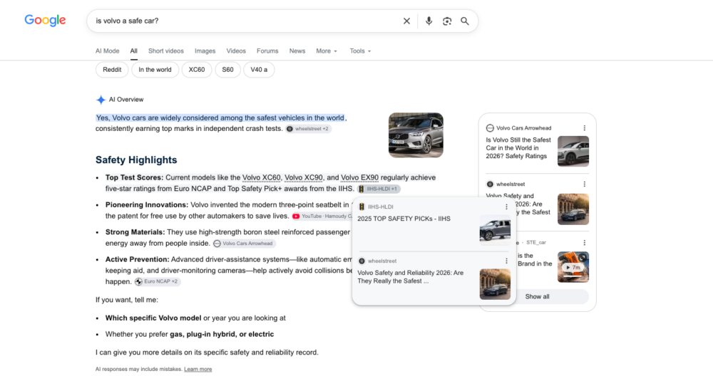Open options for Volvo Cars Arrowhead card

tap(585, 128)
